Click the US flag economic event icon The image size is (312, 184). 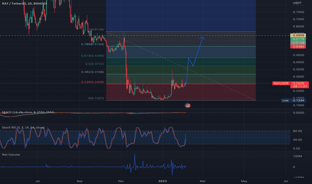(188, 105)
